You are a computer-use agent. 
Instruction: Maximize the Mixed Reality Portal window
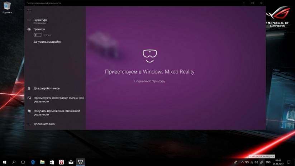click(253, 3)
